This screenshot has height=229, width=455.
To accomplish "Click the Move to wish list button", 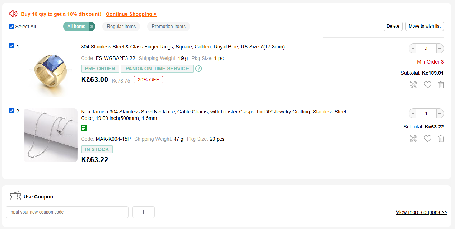I will click(424, 26).
